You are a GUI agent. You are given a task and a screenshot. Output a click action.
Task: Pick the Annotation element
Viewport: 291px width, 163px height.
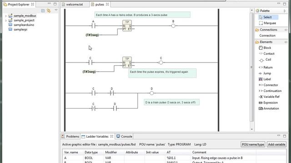coord(269,109)
